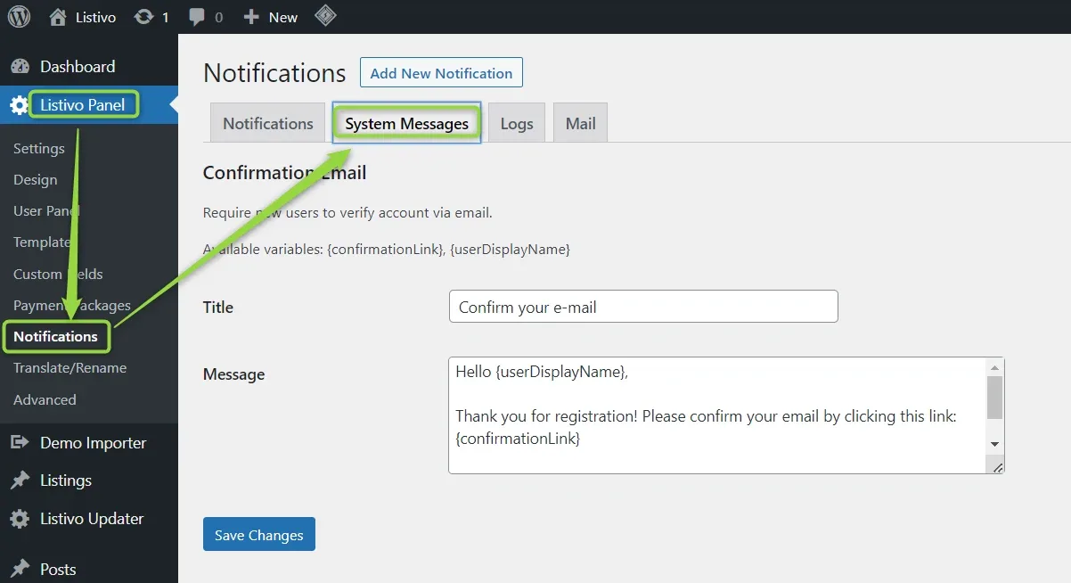Click the New plus icon
The image size is (1071, 583).
tap(251, 17)
